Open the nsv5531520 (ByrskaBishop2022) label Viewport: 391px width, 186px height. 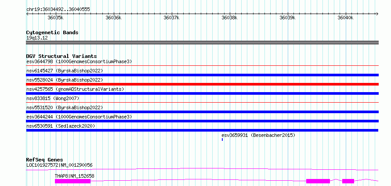(65, 107)
